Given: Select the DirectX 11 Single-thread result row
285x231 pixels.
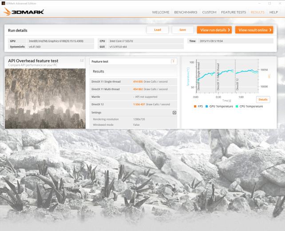Looking at the screenshot, I should pyautogui.click(x=133, y=82).
